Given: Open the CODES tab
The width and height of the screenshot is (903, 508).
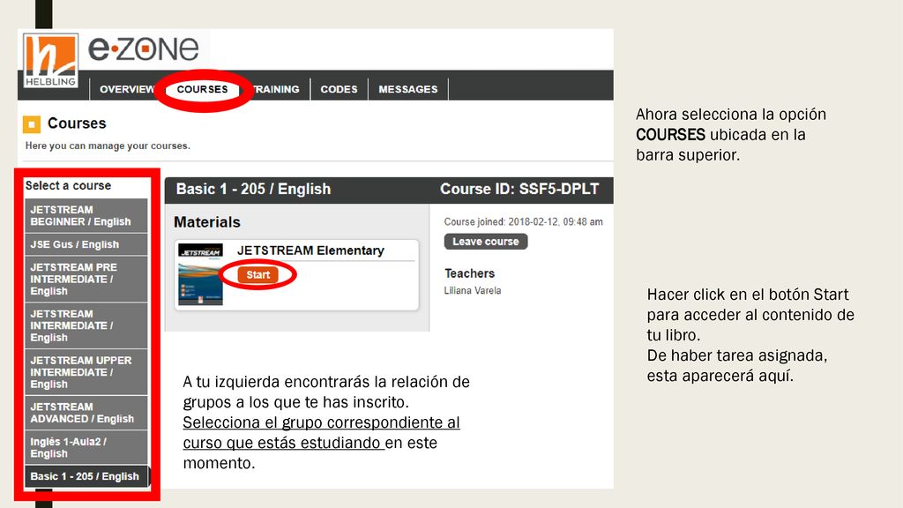Looking at the screenshot, I should [339, 89].
